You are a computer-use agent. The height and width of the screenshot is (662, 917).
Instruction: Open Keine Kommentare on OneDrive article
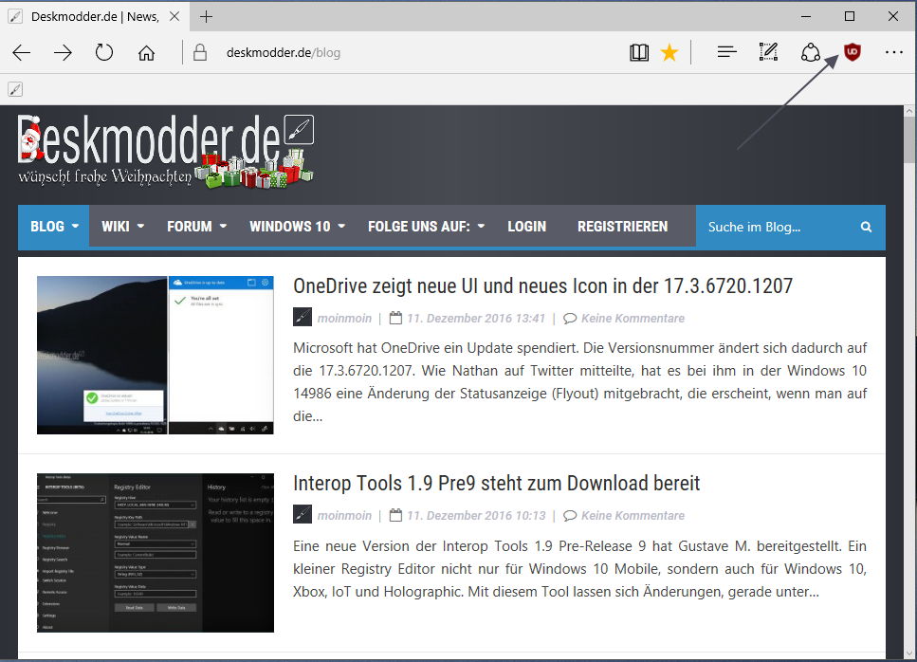tap(633, 318)
